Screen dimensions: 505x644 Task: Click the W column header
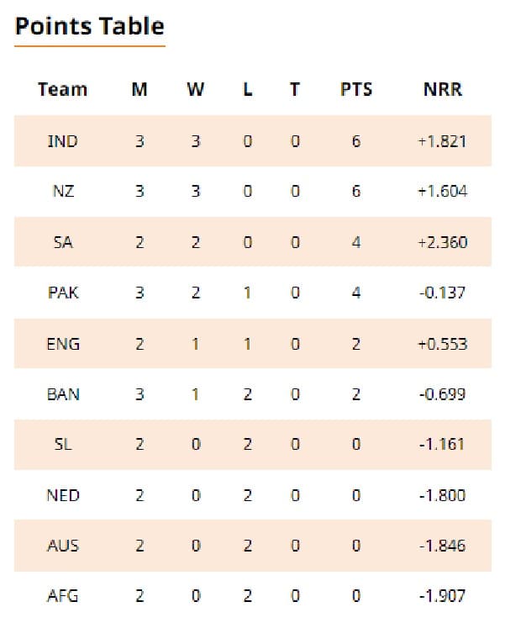coord(195,89)
